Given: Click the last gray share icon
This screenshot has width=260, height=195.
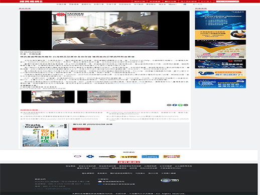Looking at the screenshot, I should click(x=186, y=105).
